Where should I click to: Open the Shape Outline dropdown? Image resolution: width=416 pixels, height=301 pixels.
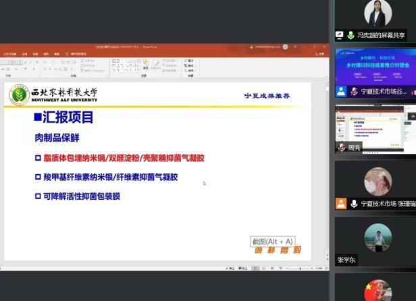170,65
